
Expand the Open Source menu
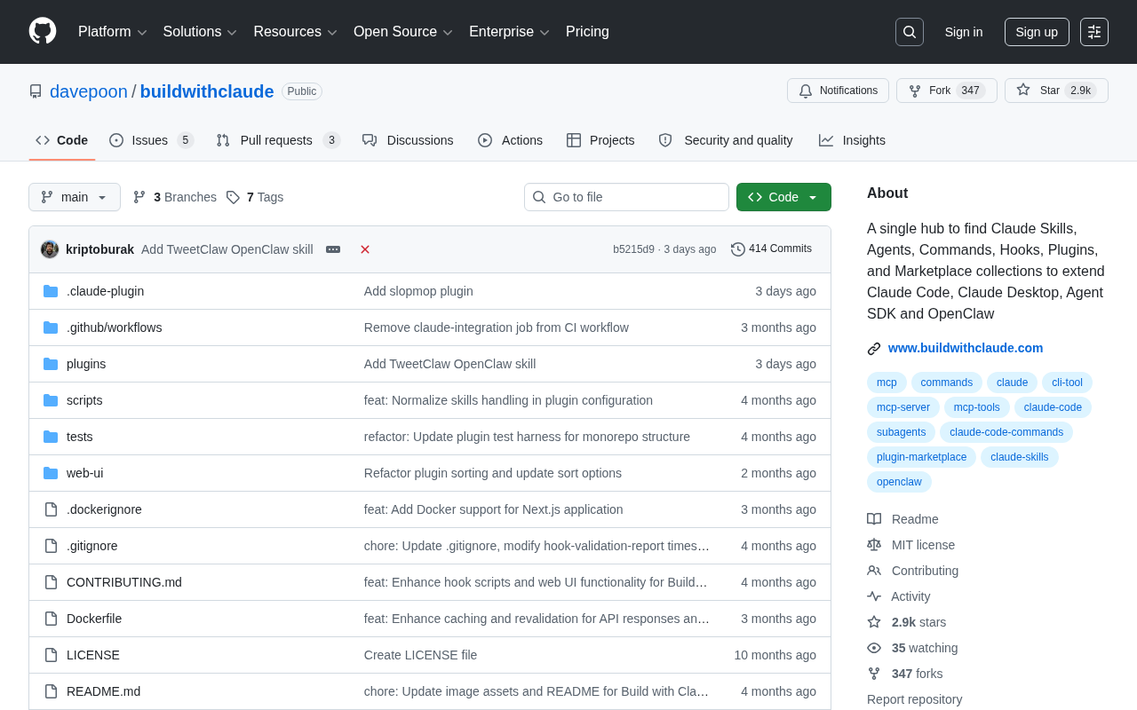403,32
